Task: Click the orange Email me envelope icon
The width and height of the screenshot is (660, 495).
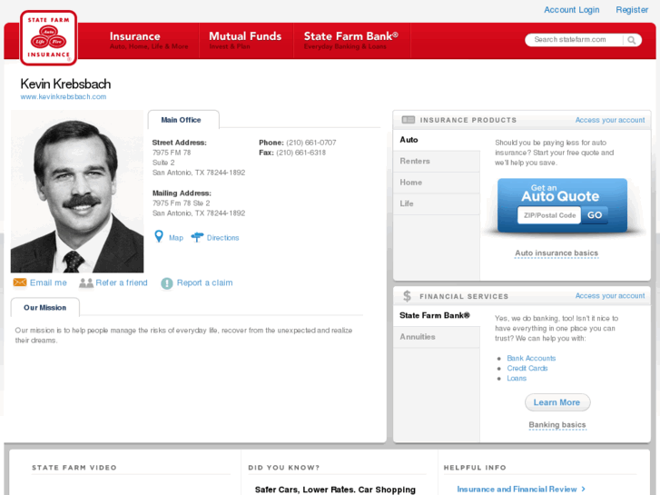Action: tap(20, 282)
